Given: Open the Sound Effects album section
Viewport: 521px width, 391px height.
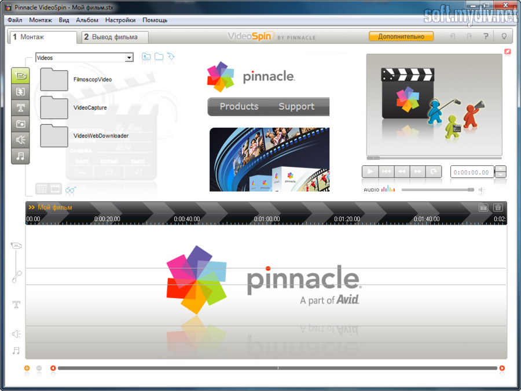Looking at the screenshot, I should (x=20, y=140).
